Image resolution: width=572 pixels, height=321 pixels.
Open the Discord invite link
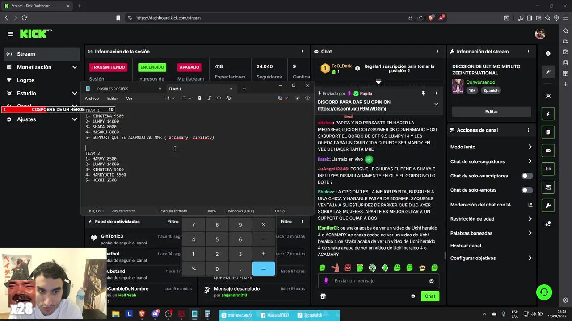pos(352,109)
